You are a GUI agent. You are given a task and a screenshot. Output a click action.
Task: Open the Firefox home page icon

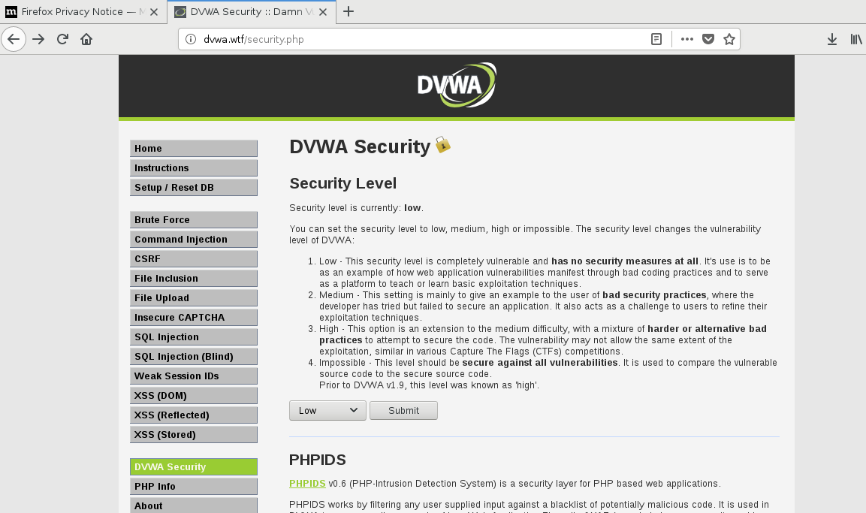click(x=86, y=39)
